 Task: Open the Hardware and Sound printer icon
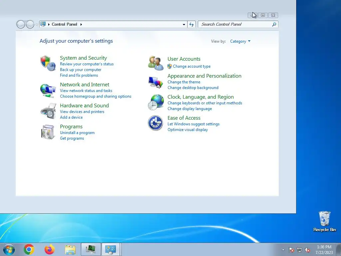[x=48, y=111]
